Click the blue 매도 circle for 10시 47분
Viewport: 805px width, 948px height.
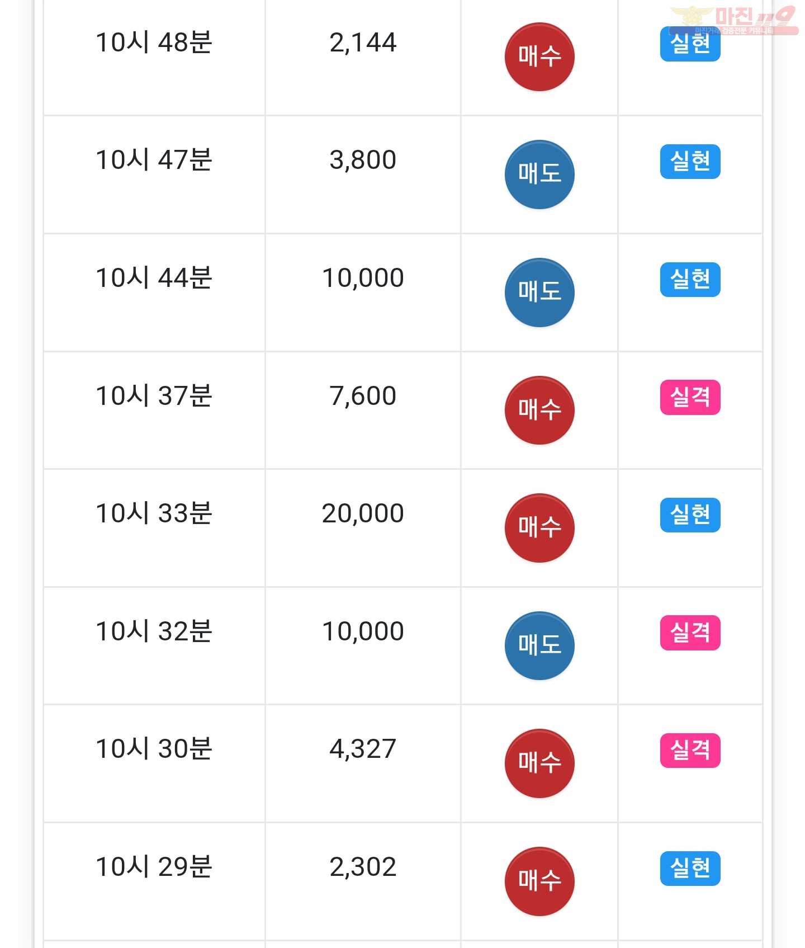tap(539, 174)
